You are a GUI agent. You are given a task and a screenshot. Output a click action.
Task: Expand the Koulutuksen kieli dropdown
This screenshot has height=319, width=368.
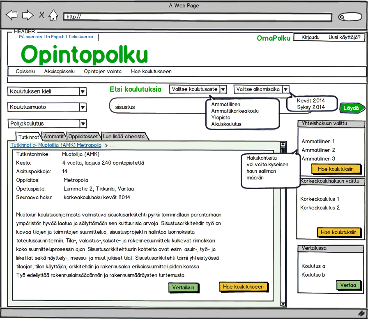[47, 91]
